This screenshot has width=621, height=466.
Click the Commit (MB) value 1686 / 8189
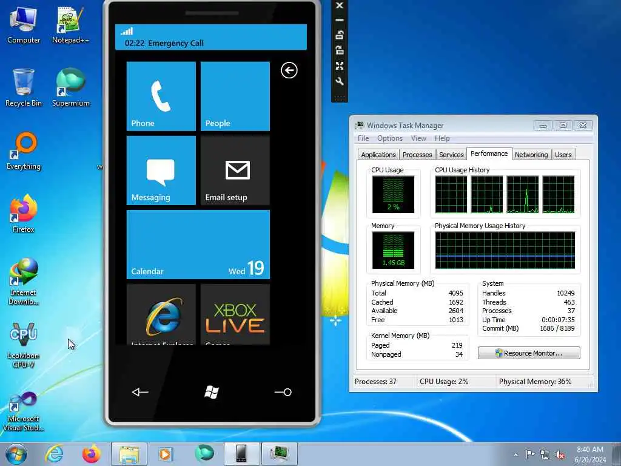pyautogui.click(x=557, y=328)
